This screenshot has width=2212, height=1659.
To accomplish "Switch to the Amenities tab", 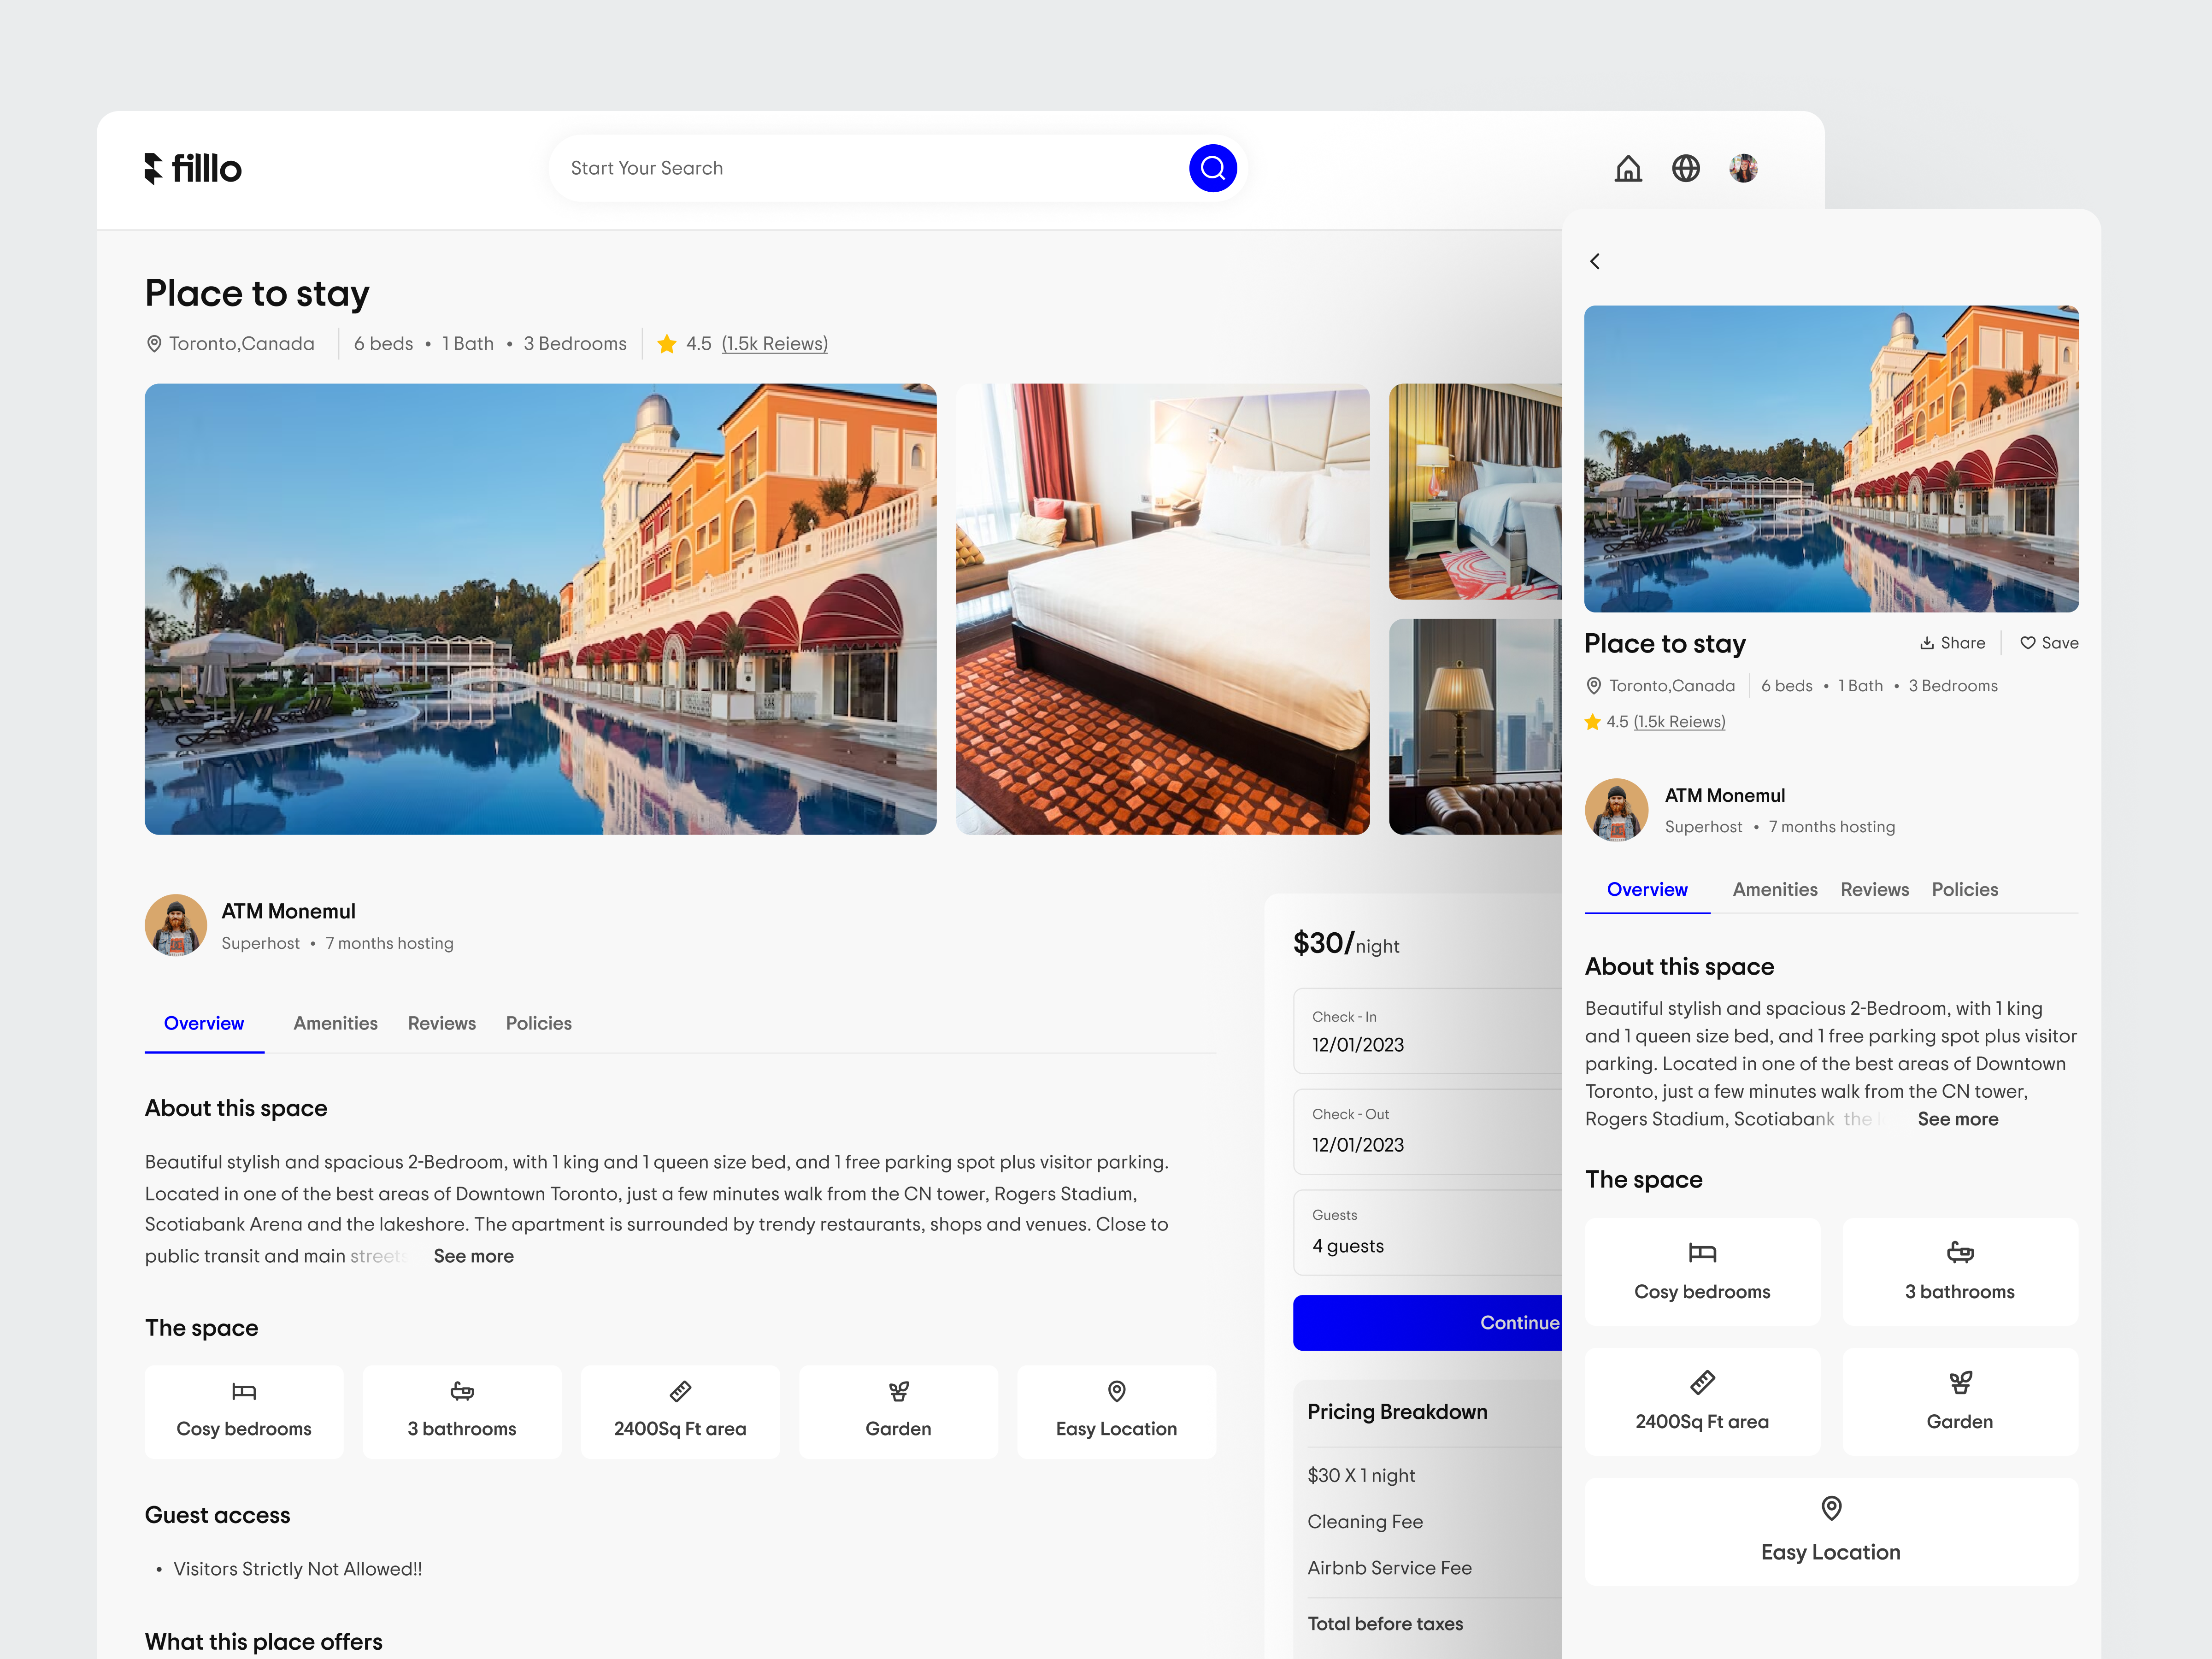I will coord(335,1023).
